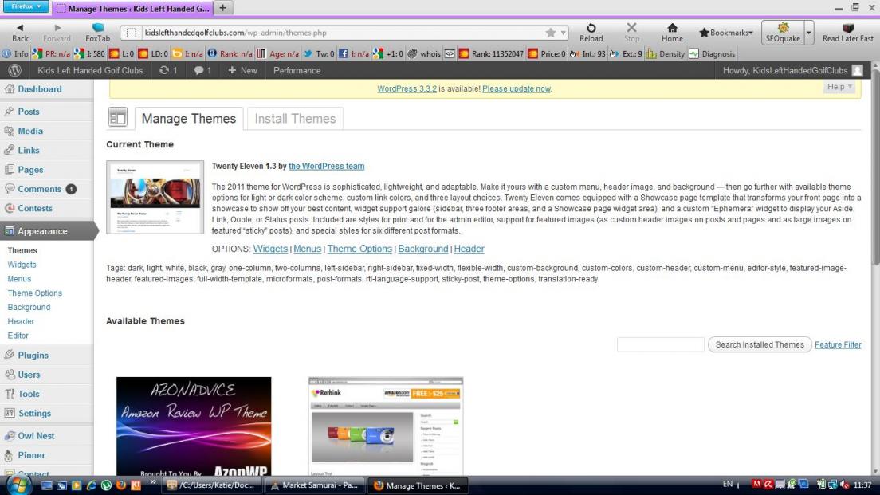Open comments bubble in admin bar
The width and height of the screenshot is (880, 495).
pyautogui.click(x=202, y=70)
